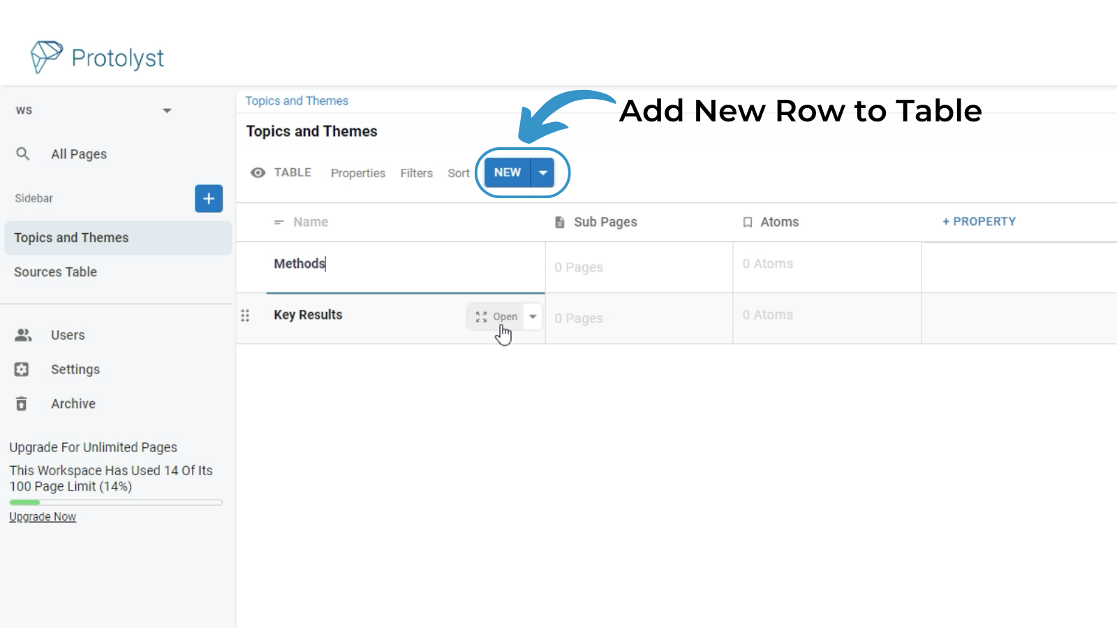Grab the drag handle on Key Results row

[245, 315]
